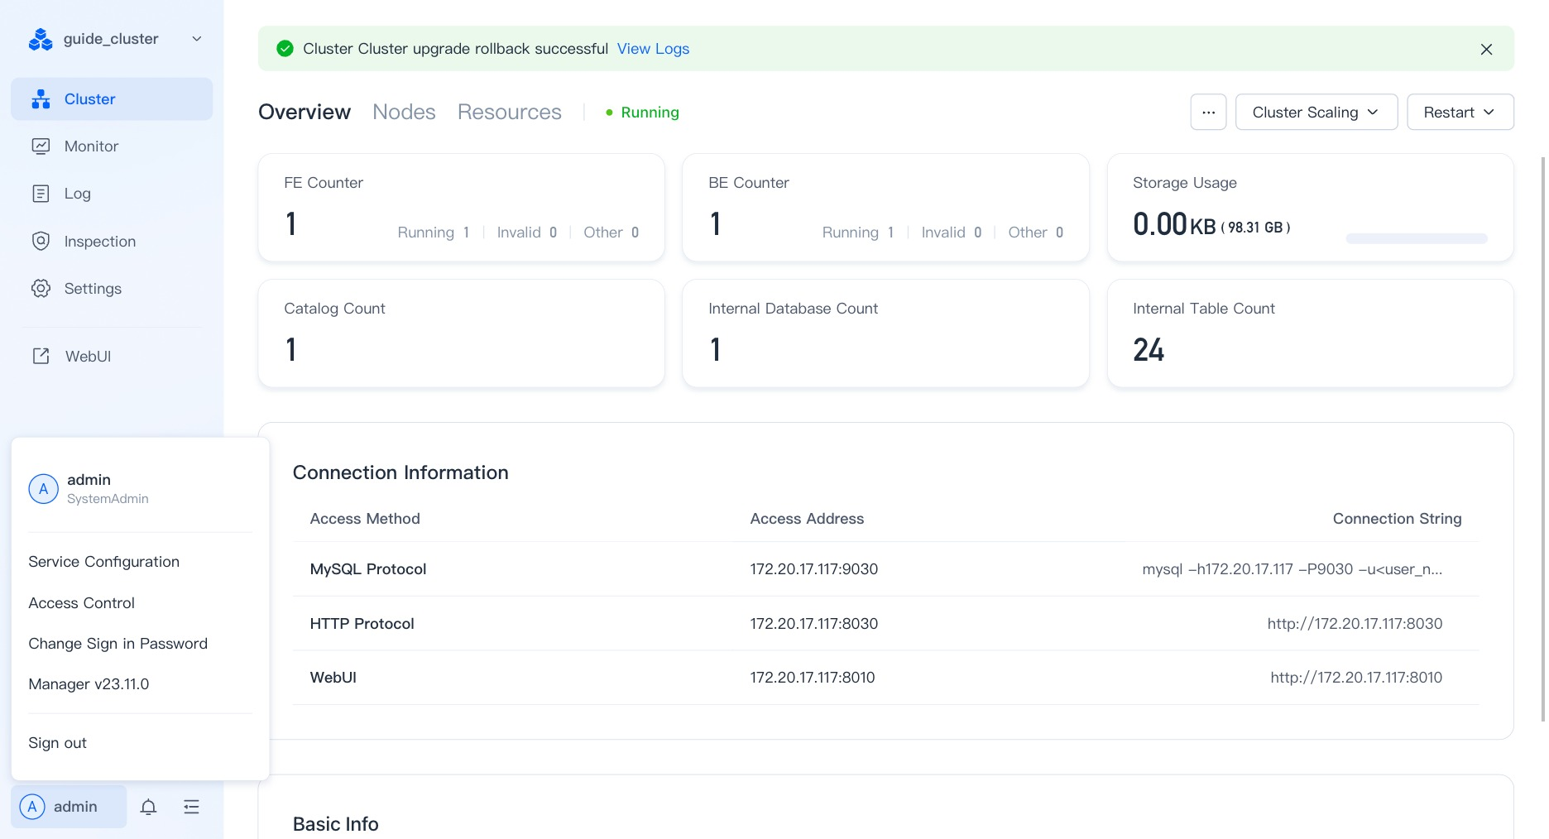Switch to the Resources tab

pyautogui.click(x=510, y=112)
